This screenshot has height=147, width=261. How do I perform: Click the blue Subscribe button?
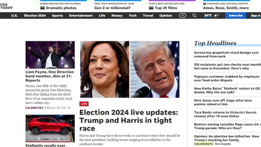click(x=236, y=15)
